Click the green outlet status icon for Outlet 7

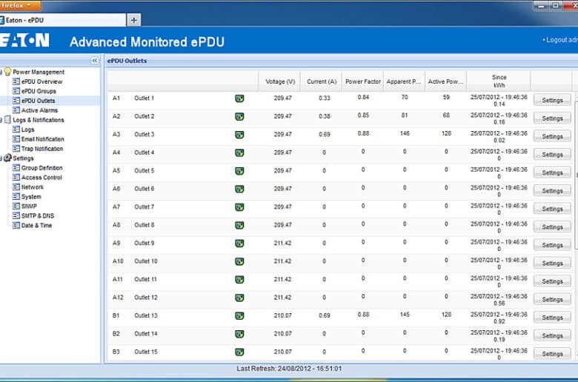(239, 207)
